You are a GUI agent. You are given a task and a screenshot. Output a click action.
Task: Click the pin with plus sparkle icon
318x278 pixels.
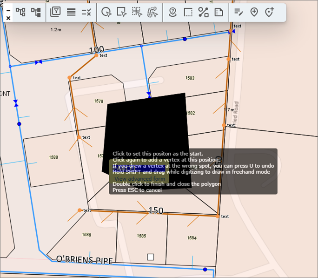(269, 13)
